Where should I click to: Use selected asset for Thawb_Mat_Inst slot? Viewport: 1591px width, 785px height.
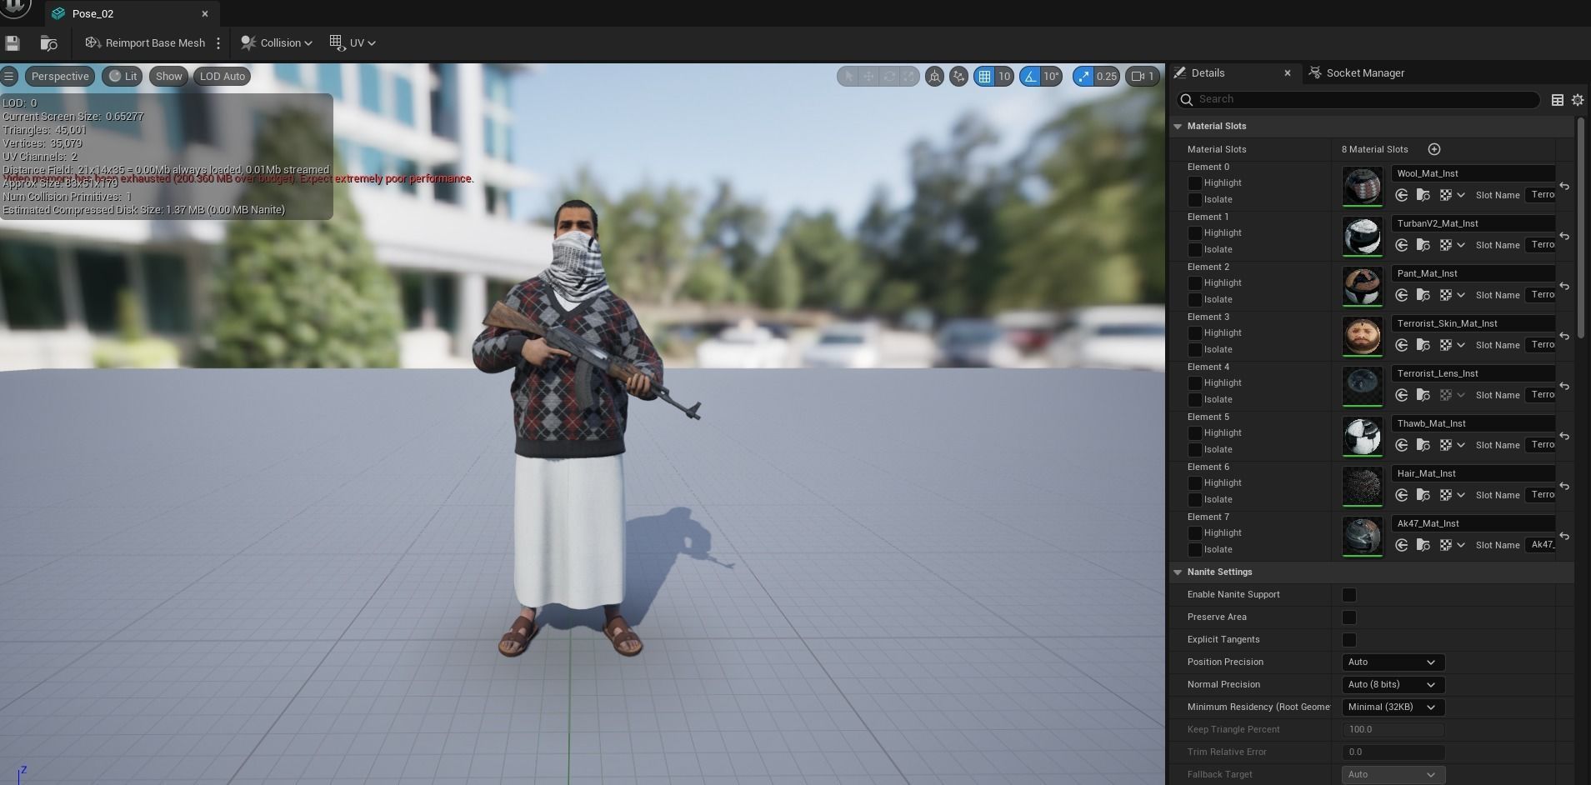(x=1402, y=445)
